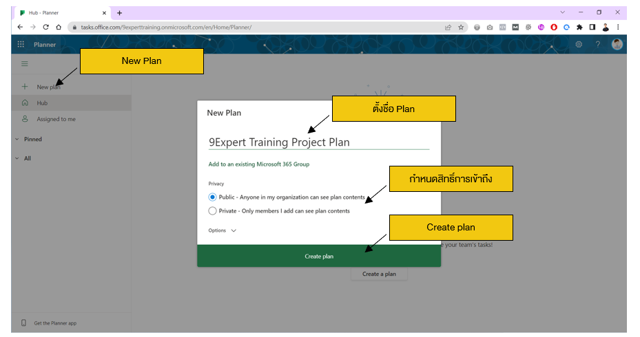The image size is (640, 337).
Task: Open Planner settings gear icon
Action: [x=579, y=45]
